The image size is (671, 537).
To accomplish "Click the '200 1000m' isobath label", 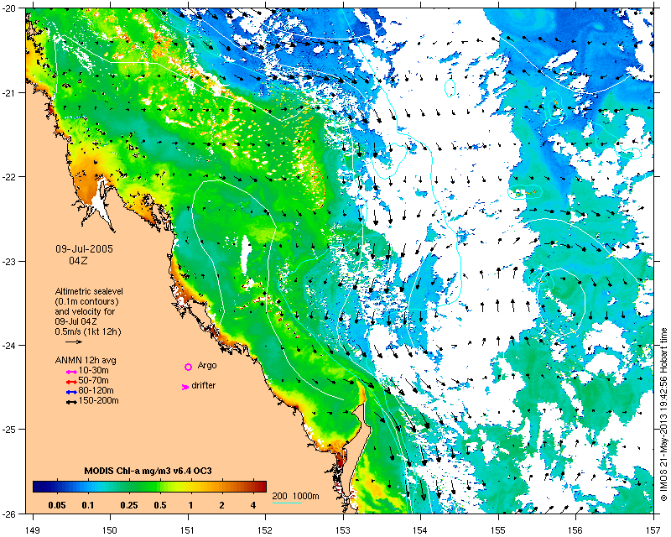I will pos(296,496).
